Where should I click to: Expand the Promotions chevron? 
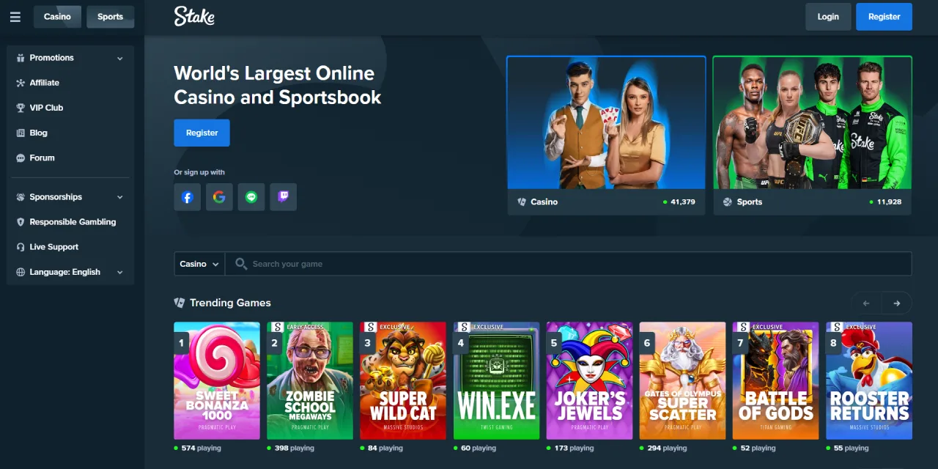tap(120, 58)
